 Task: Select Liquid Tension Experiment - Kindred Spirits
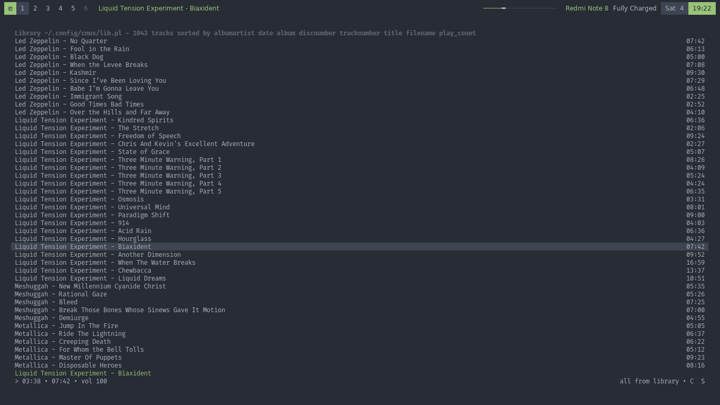pos(359,120)
